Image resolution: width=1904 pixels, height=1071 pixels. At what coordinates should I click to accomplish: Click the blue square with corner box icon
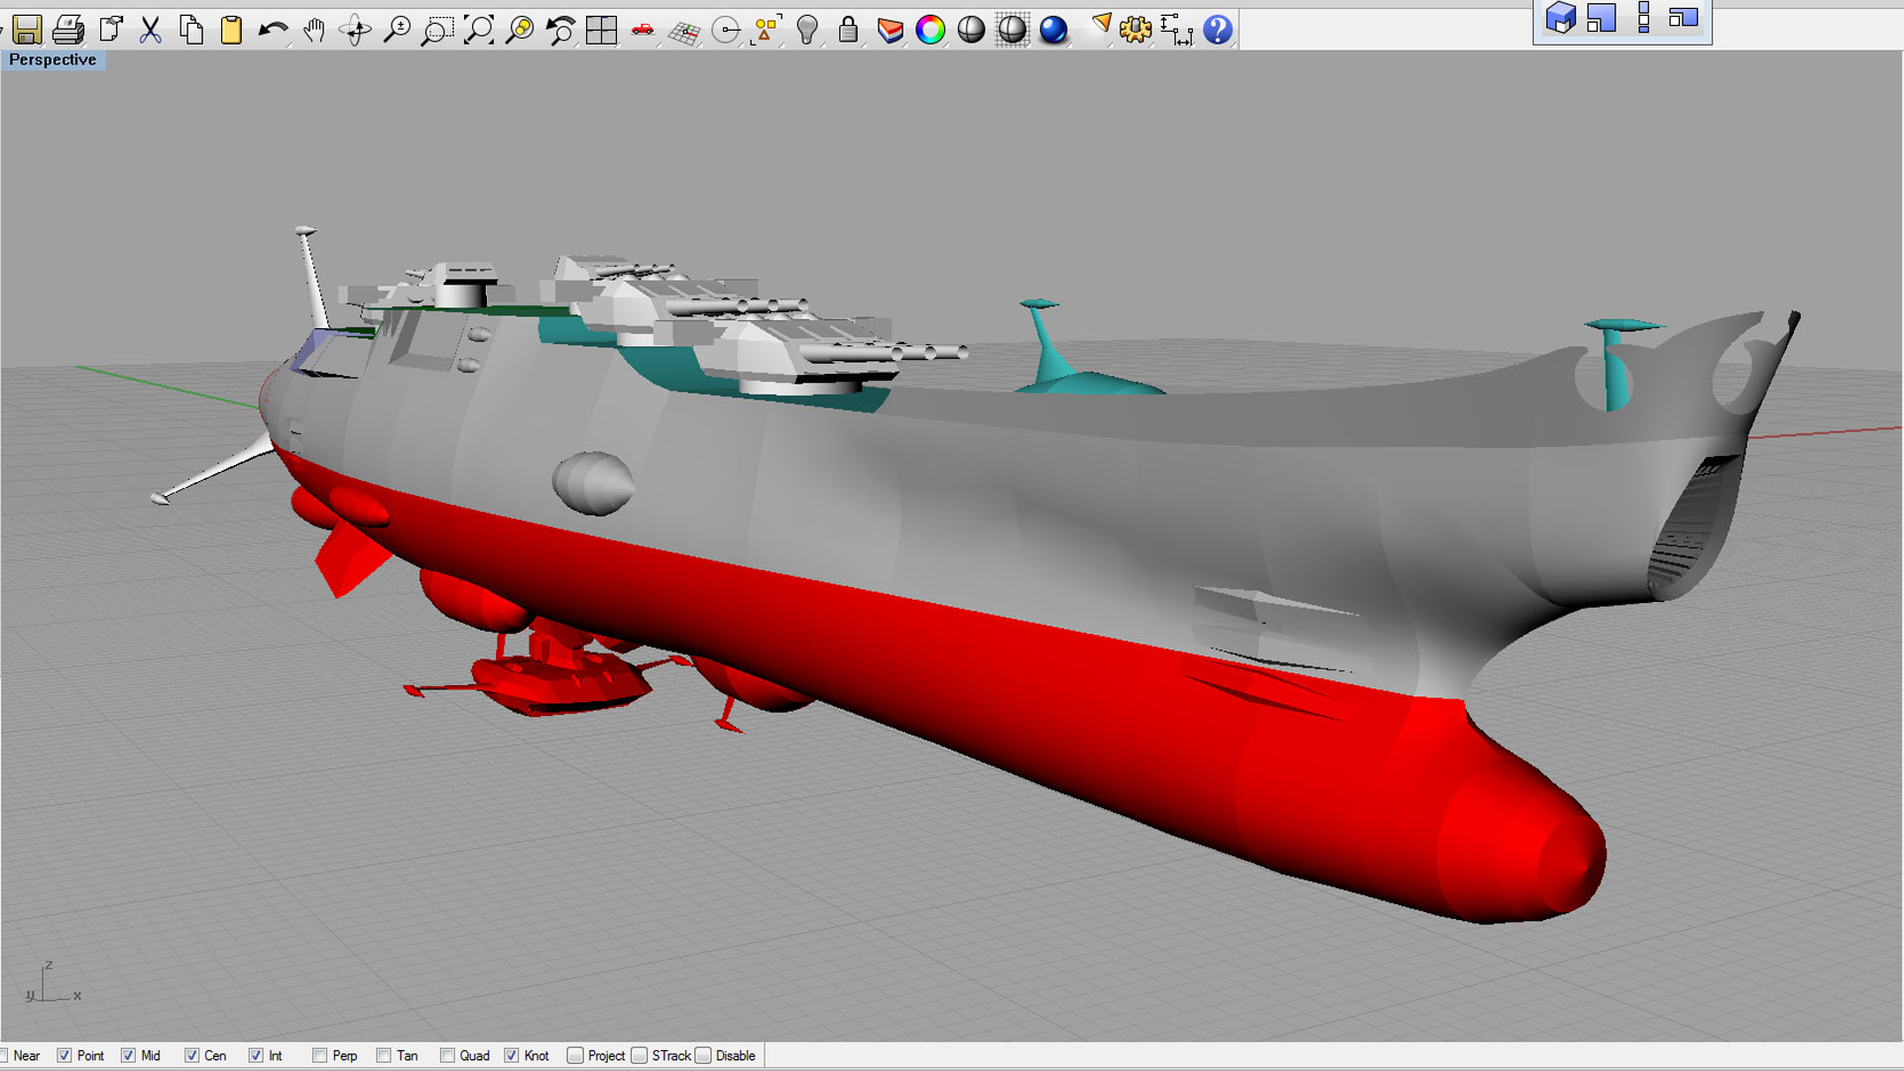pos(1602,18)
